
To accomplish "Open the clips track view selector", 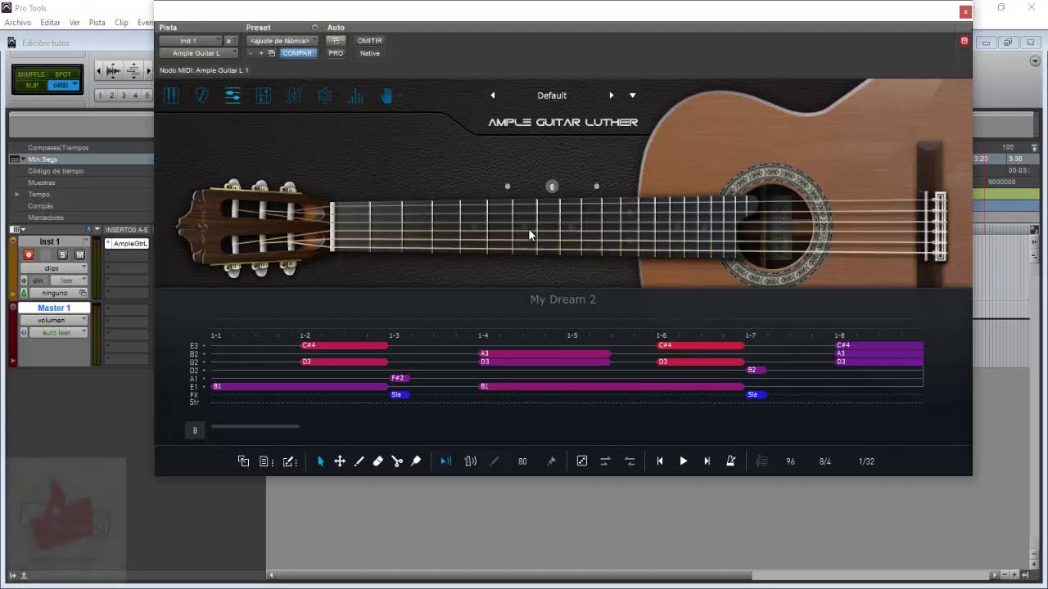I will (x=54, y=268).
